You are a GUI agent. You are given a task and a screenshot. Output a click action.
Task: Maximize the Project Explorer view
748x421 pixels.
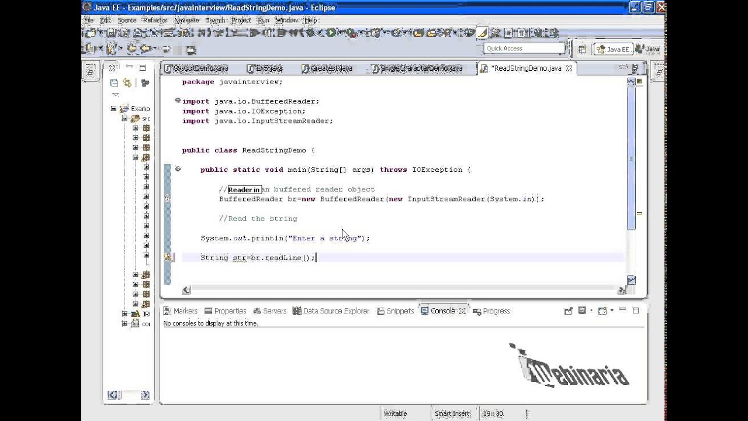pyautogui.click(x=142, y=67)
